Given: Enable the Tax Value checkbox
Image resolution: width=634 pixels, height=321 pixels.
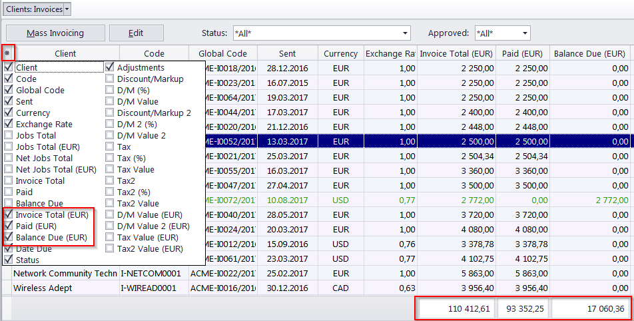Looking at the screenshot, I should tap(110, 169).
